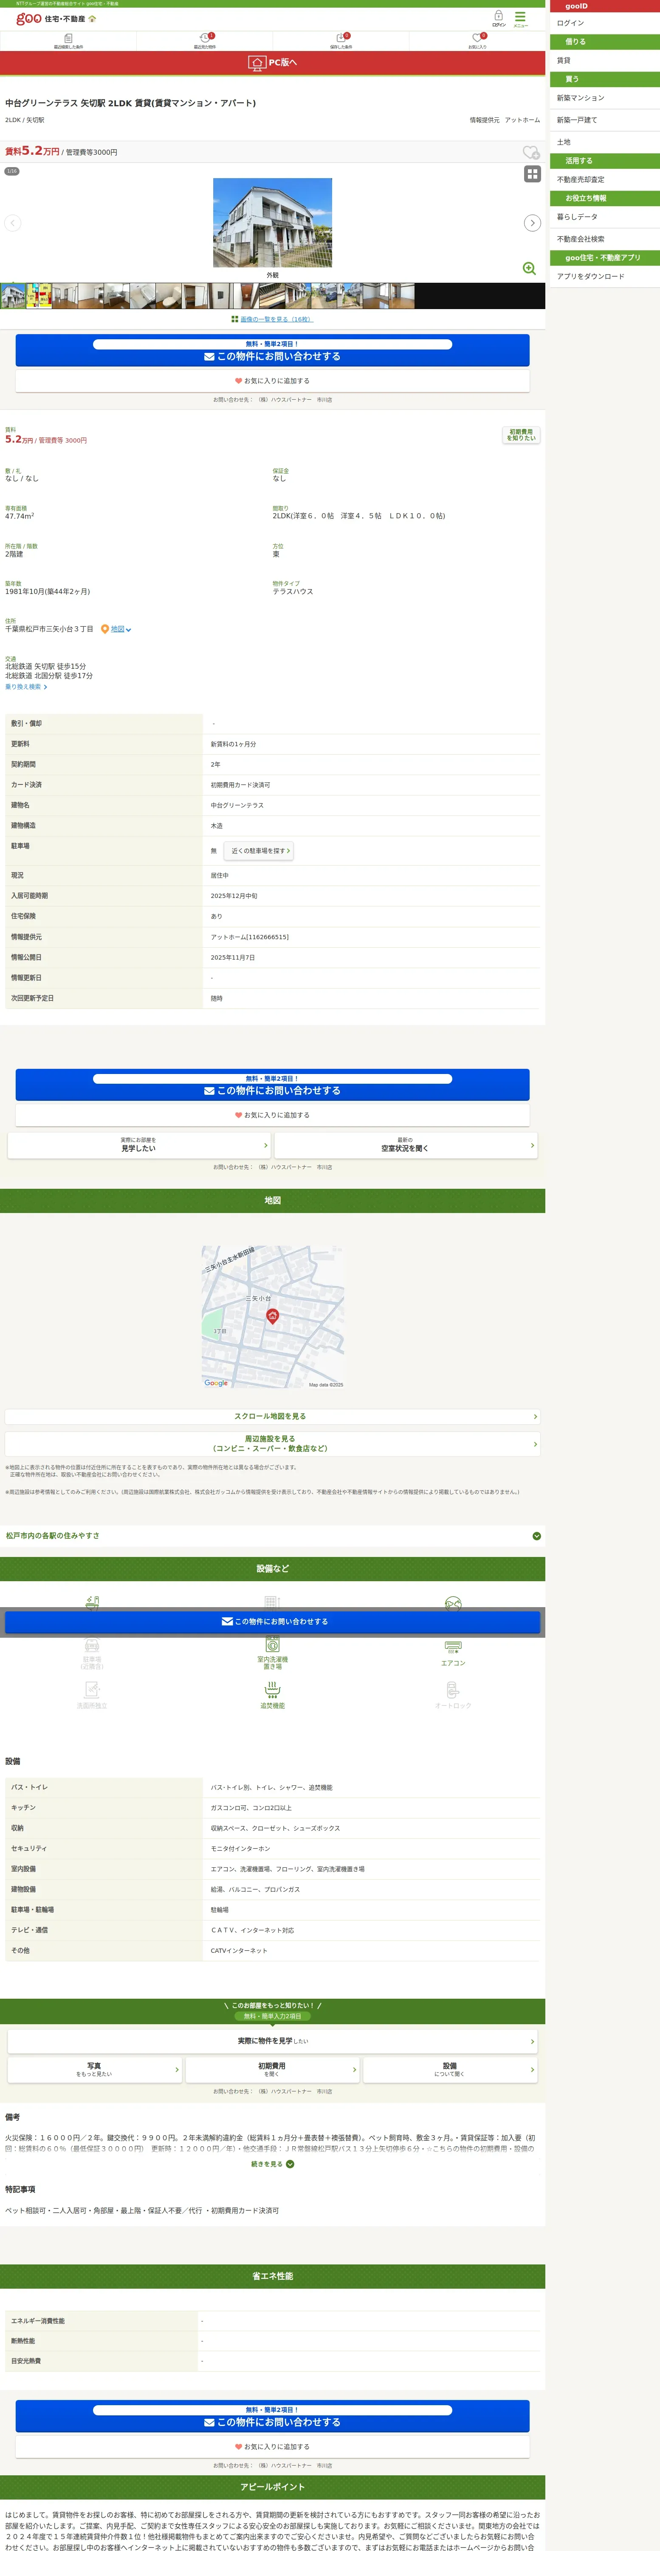
Task: Select the floor plan thumbnail in the strip
Action: point(39,296)
